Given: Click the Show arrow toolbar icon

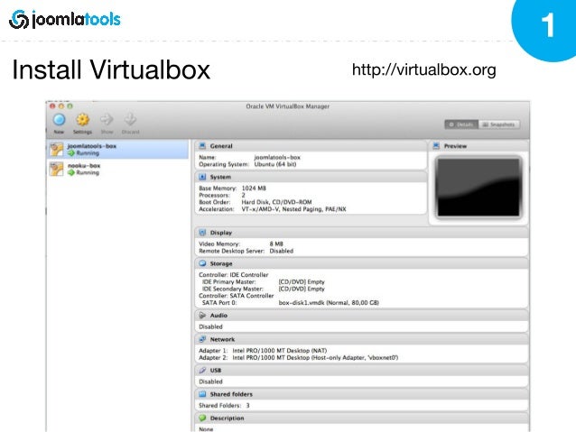Looking at the screenshot, I should [107, 119].
